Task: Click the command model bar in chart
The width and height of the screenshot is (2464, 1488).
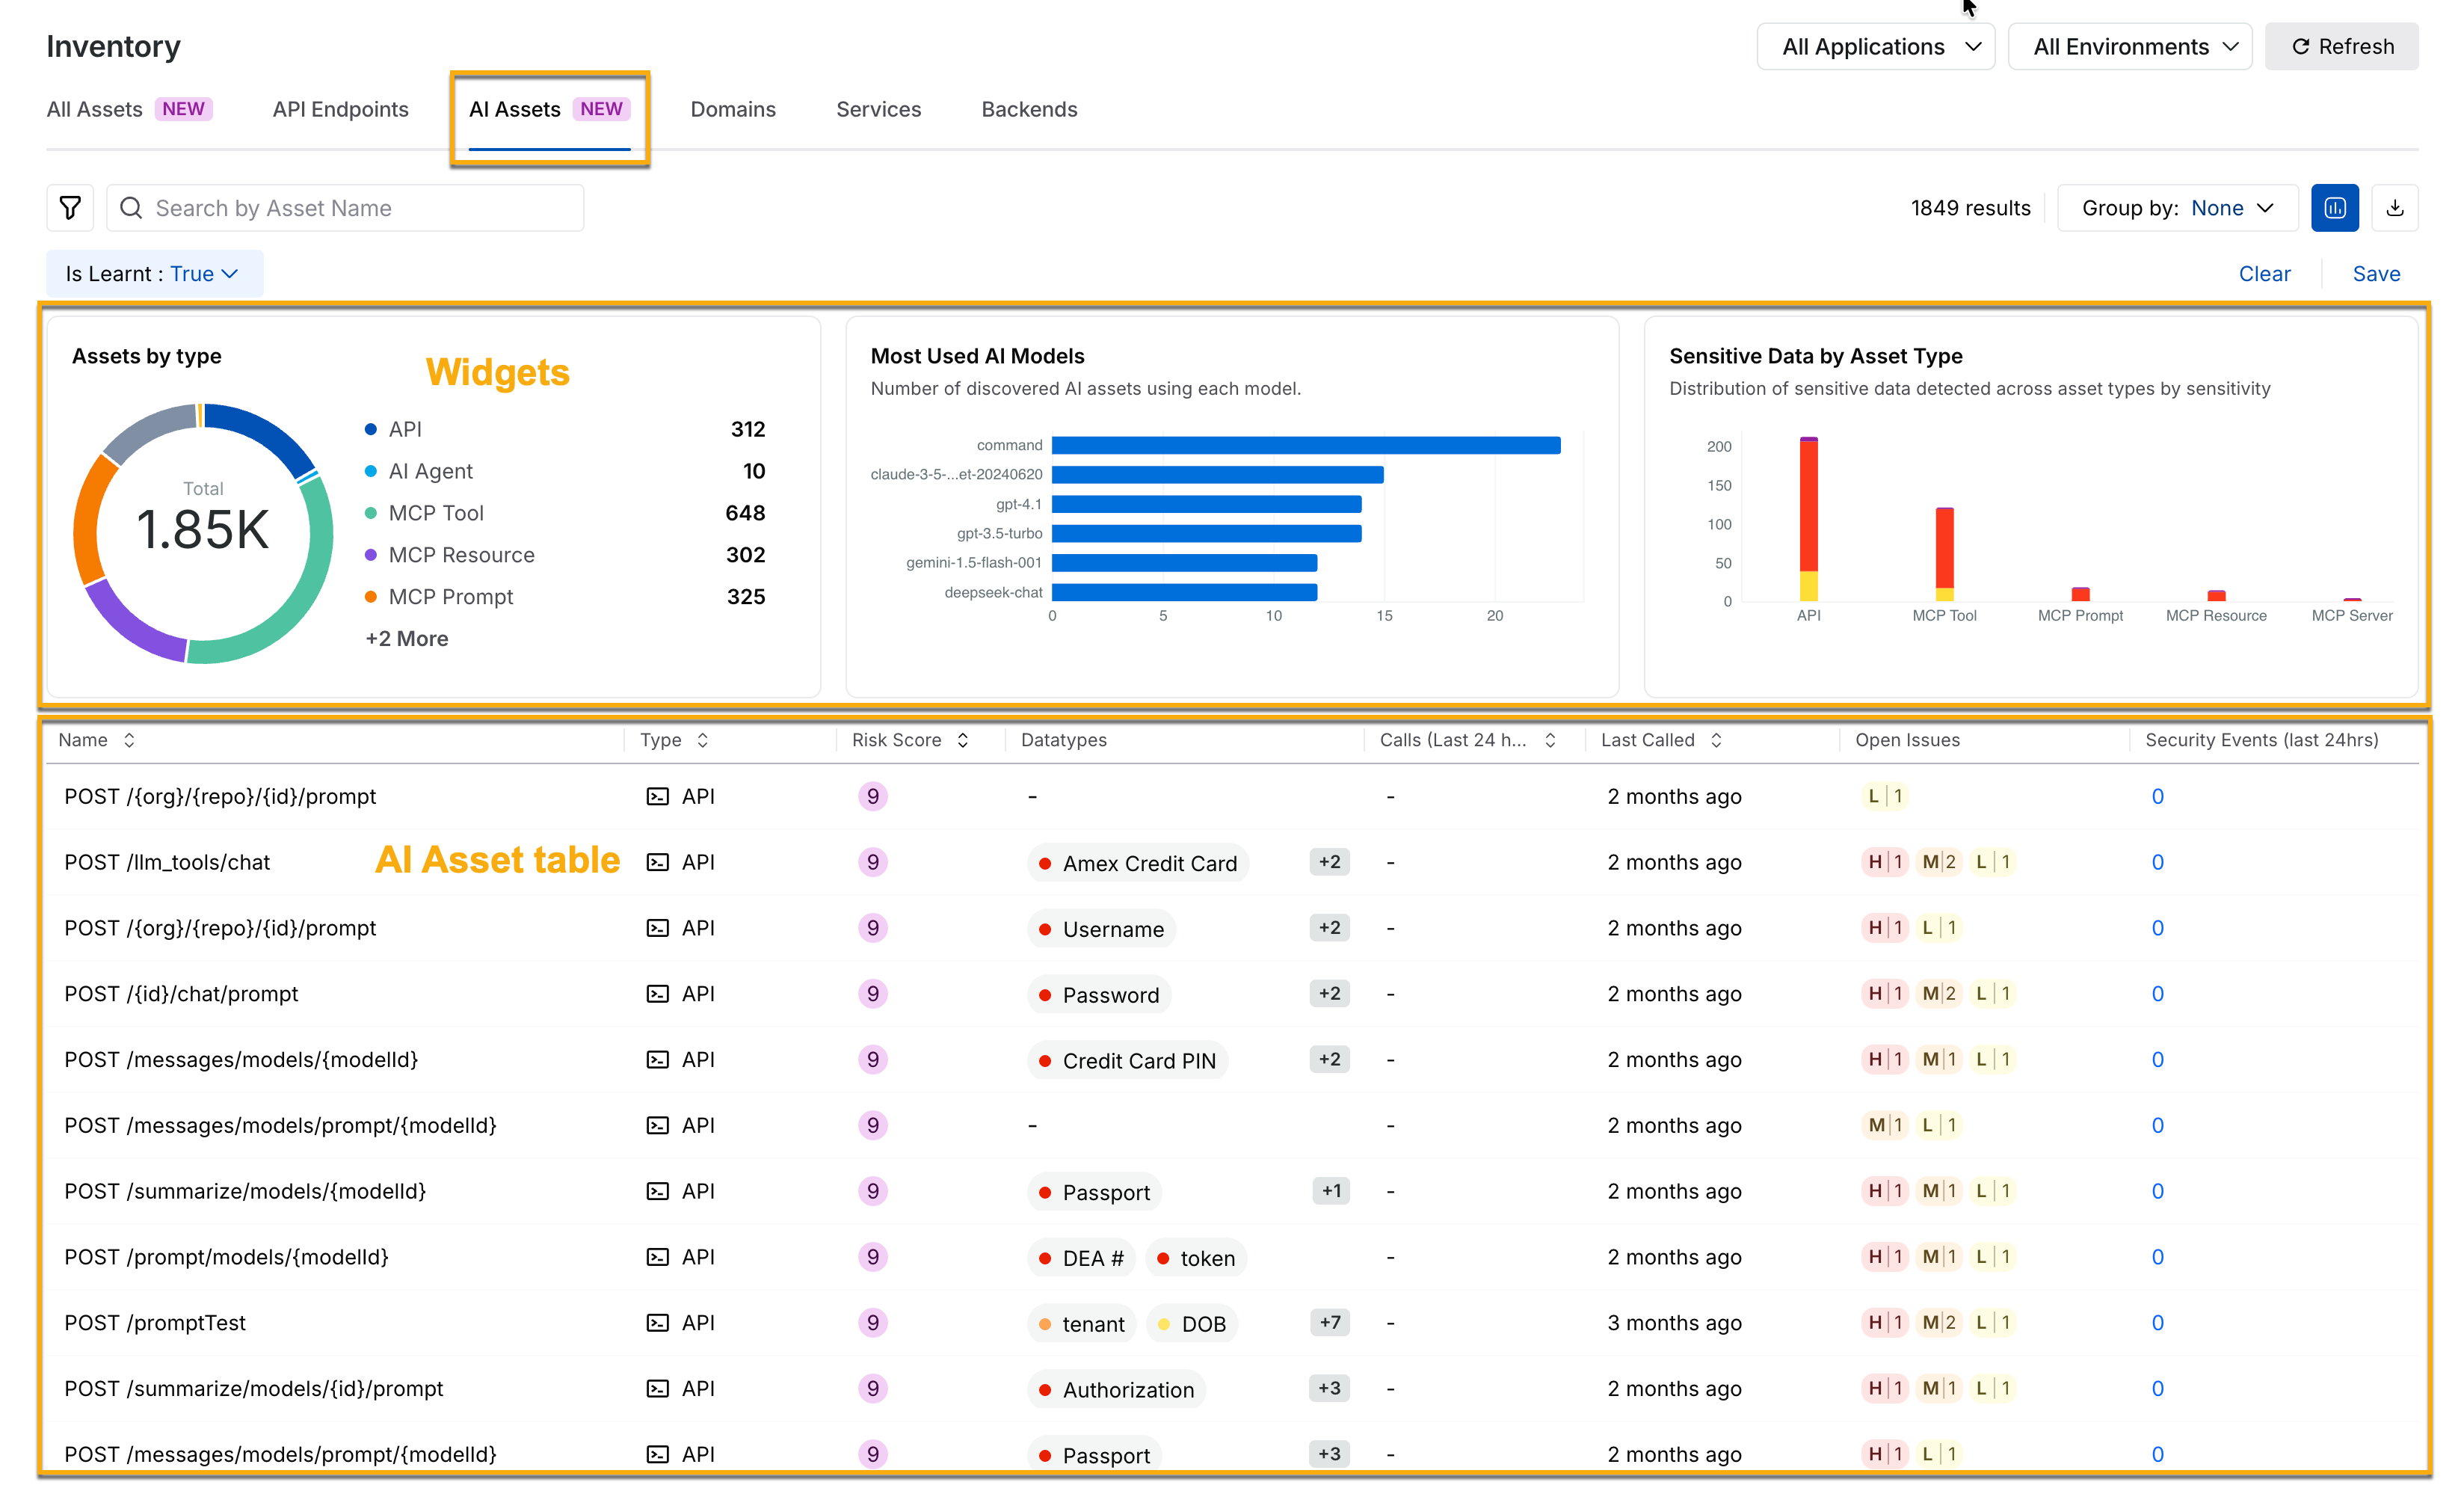Action: tap(1306, 445)
